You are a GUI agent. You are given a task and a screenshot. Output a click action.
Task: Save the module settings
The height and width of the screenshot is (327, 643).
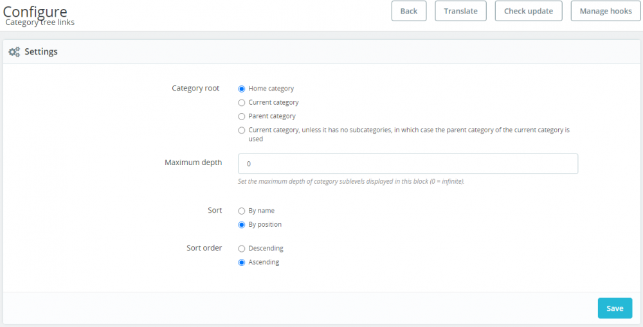tap(614, 308)
